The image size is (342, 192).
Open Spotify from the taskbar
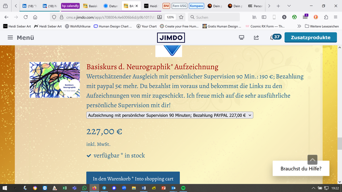(x=183, y=188)
